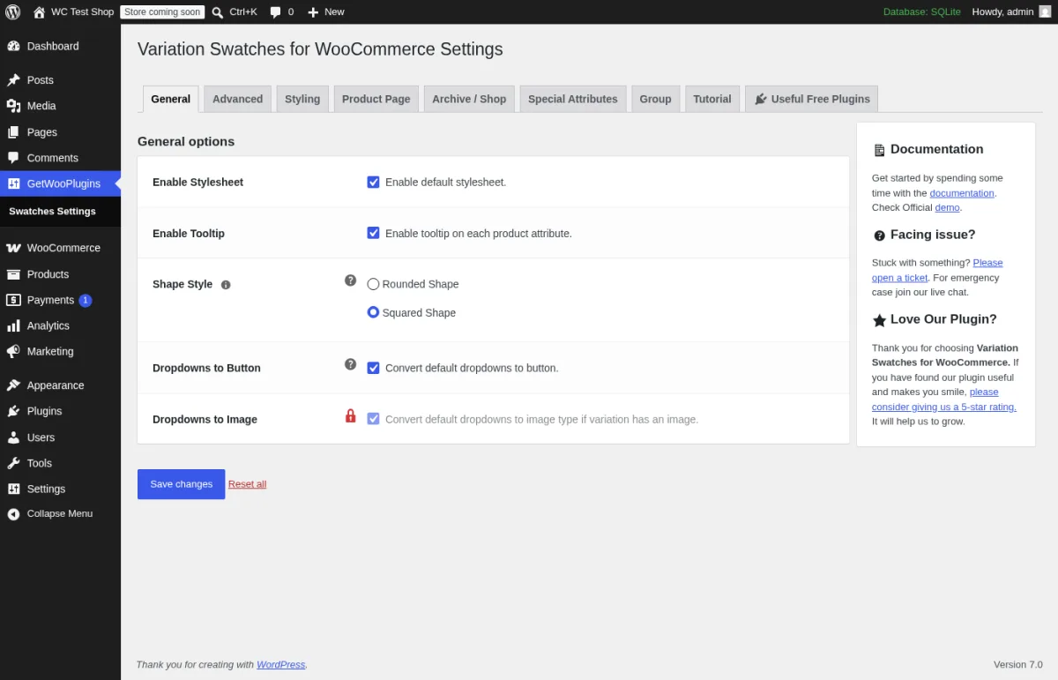Click the Version 7.0 footer text
The width and height of the screenshot is (1058, 680).
click(1018, 665)
